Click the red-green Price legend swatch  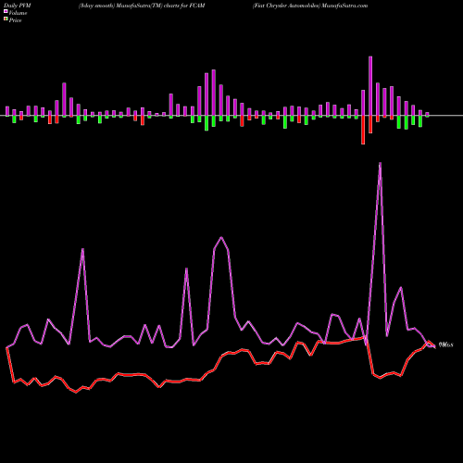coord(6,19)
